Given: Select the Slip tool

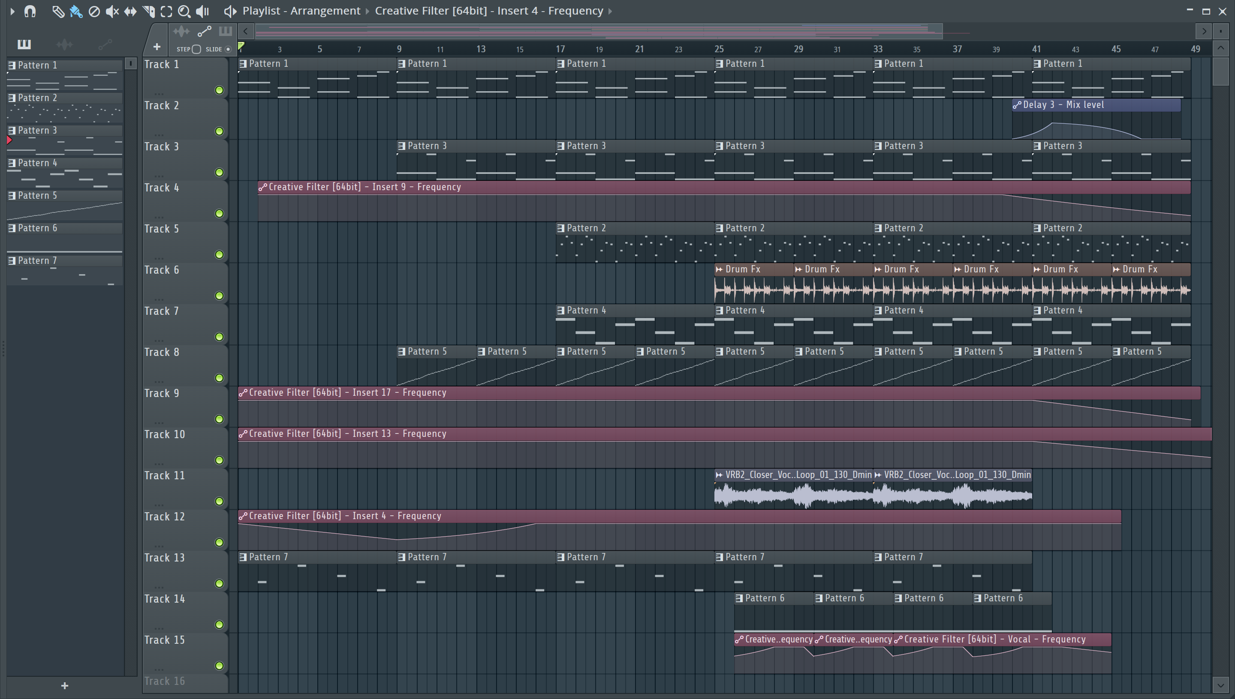Looking at the screenshot, I should coord(130,11).
